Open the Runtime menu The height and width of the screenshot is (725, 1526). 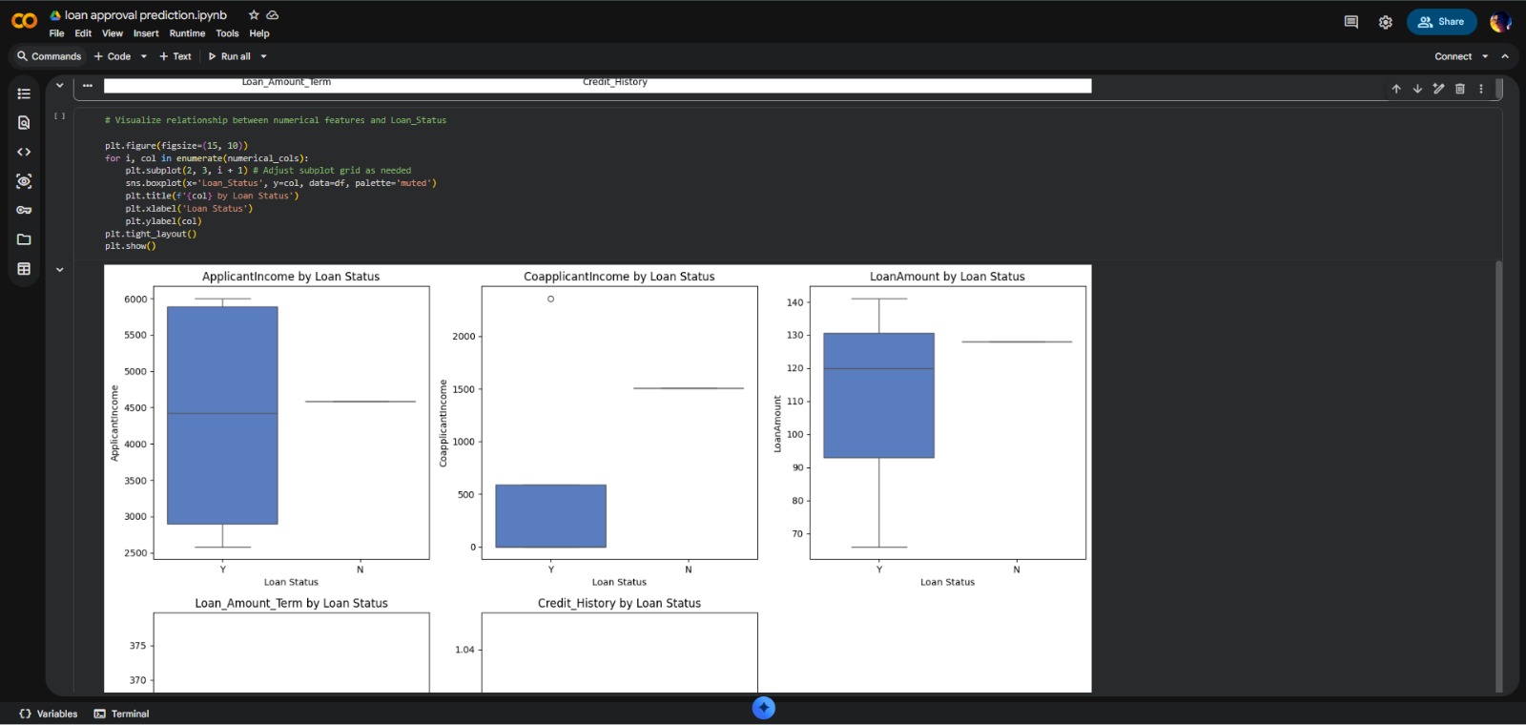pyautogui.click(x=187, y=33)
